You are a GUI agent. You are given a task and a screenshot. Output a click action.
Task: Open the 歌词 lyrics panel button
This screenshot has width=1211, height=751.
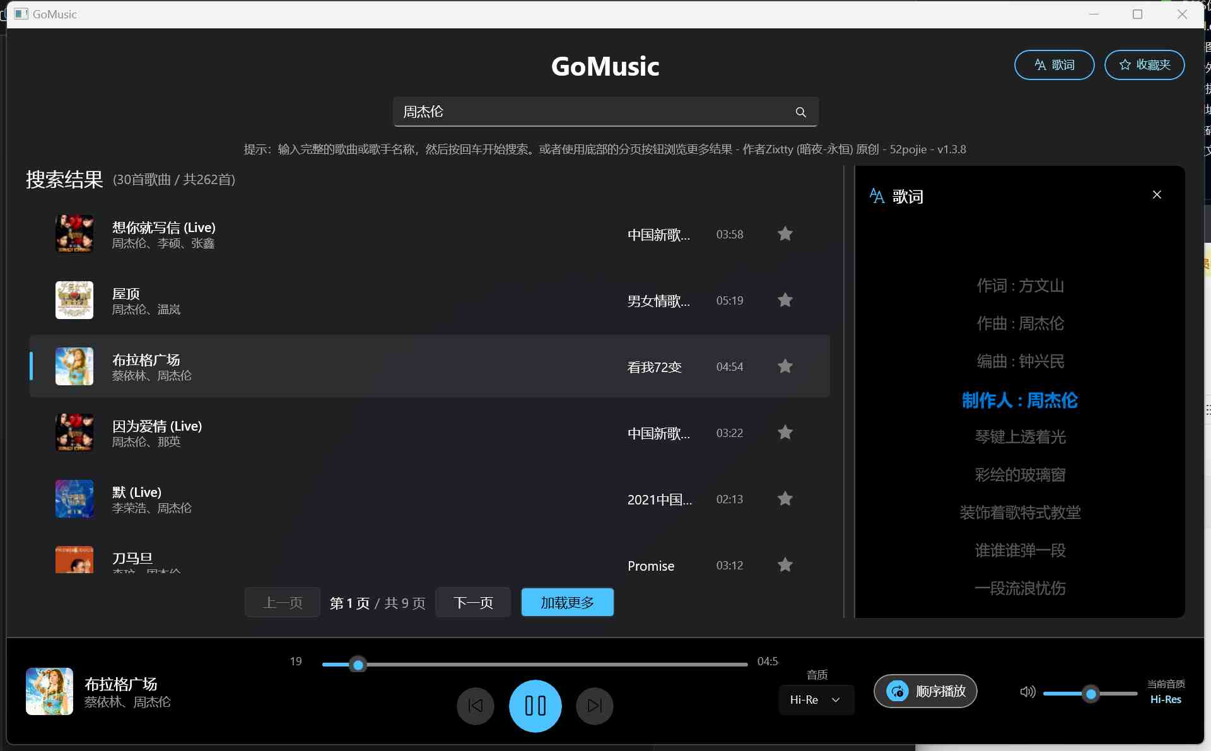pos(1053,64)
